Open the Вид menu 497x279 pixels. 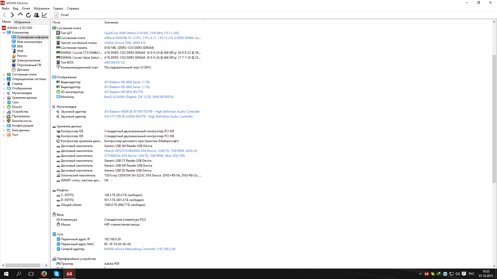pyautogui.click(x=16, y=9)
